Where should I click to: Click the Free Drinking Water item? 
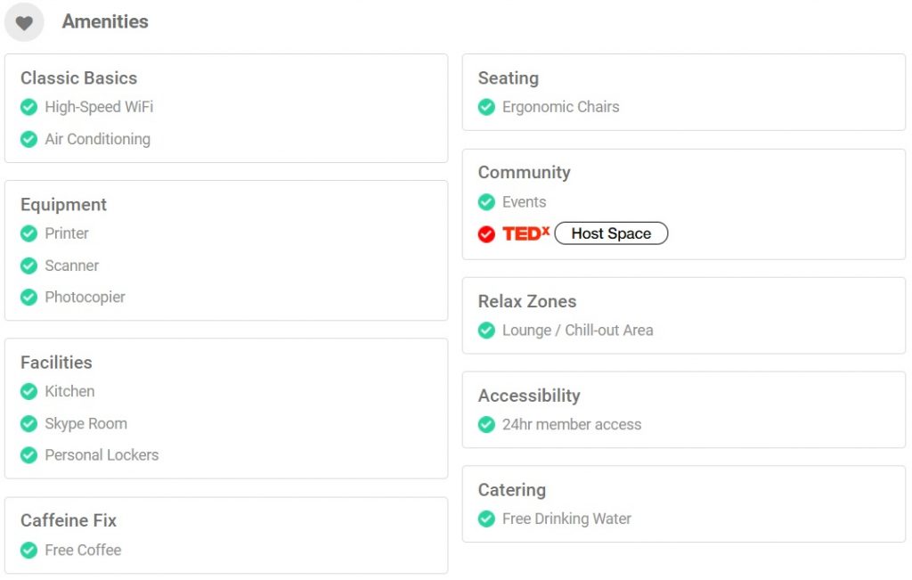click(566, 519)
